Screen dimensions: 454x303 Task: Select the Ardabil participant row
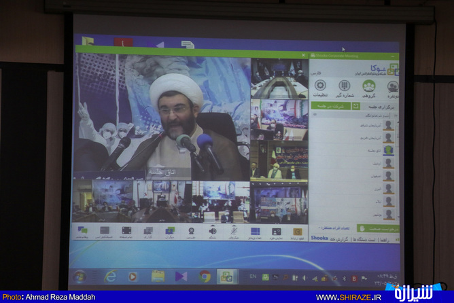coord(353,163)
